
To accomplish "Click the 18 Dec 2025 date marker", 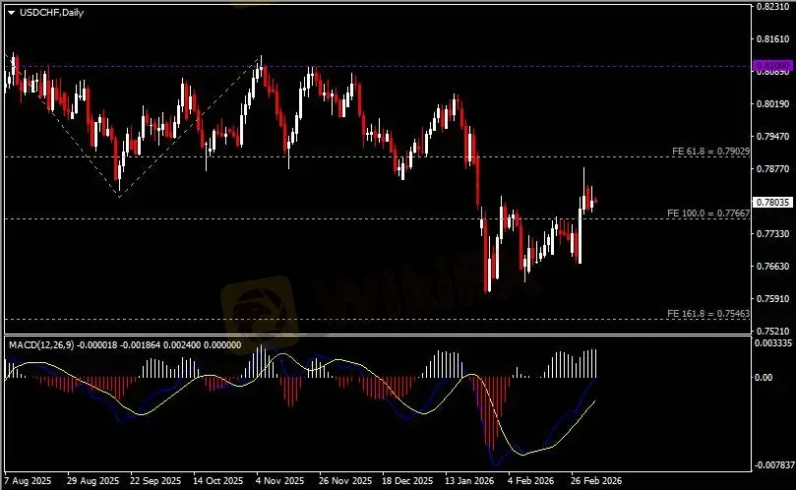I will [405, 482].
